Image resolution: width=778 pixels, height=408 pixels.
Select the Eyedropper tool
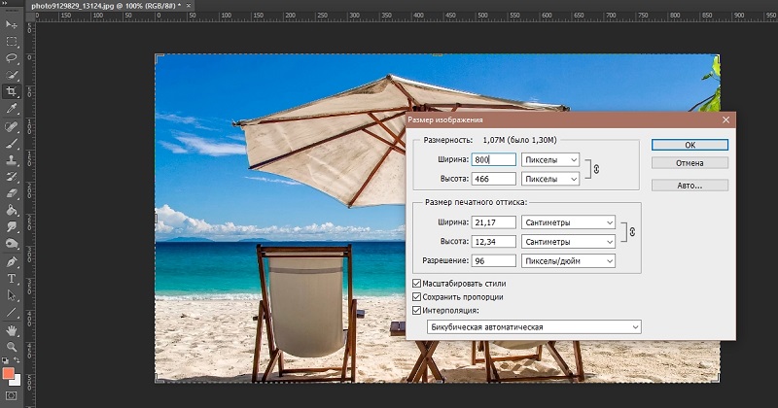pos(12,108)
